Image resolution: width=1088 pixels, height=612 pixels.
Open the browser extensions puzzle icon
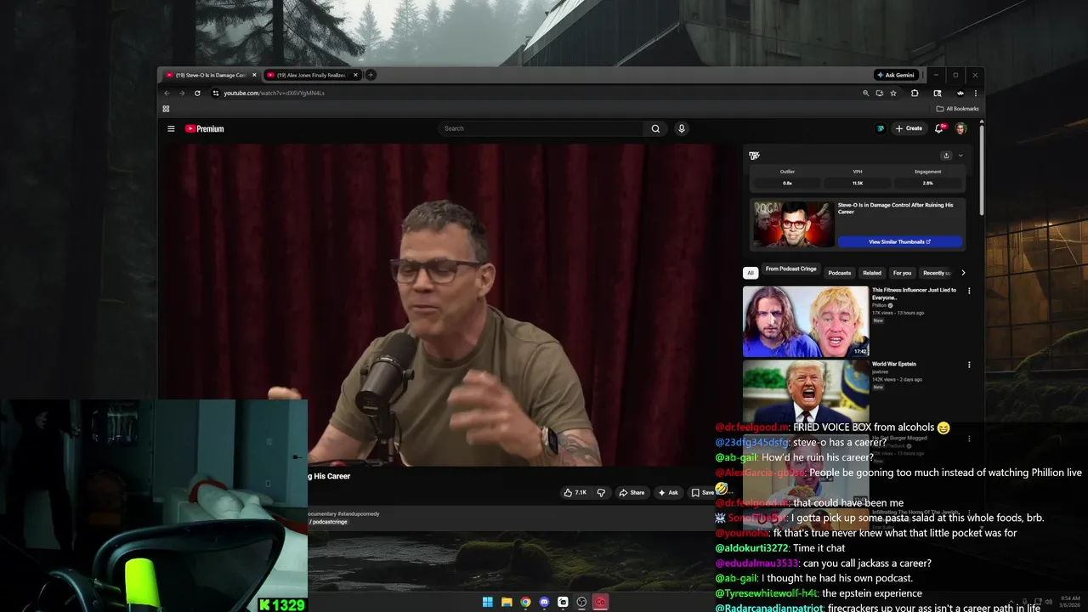click(x=915, y=93)
